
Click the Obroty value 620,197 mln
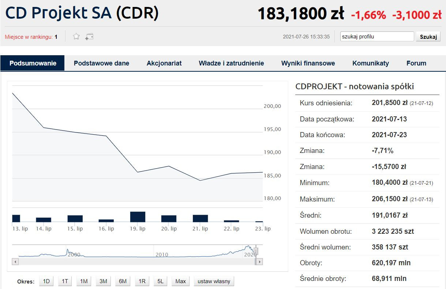(x=391, y=263)
